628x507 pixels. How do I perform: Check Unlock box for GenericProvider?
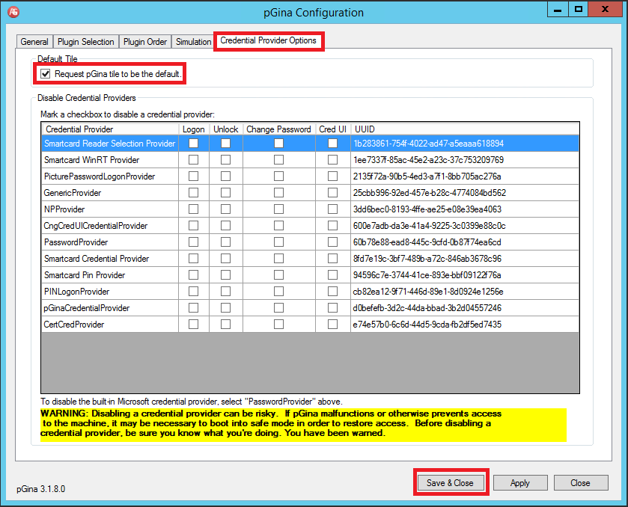pyautogui.click(x=225, y=193)
